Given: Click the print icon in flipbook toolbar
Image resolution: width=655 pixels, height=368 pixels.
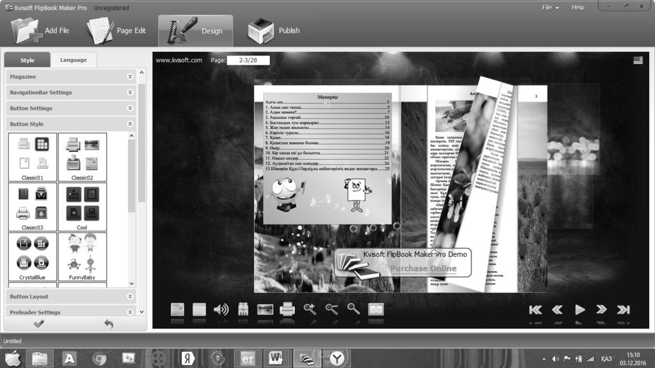Looking at the screenshot, I should 287,310.
